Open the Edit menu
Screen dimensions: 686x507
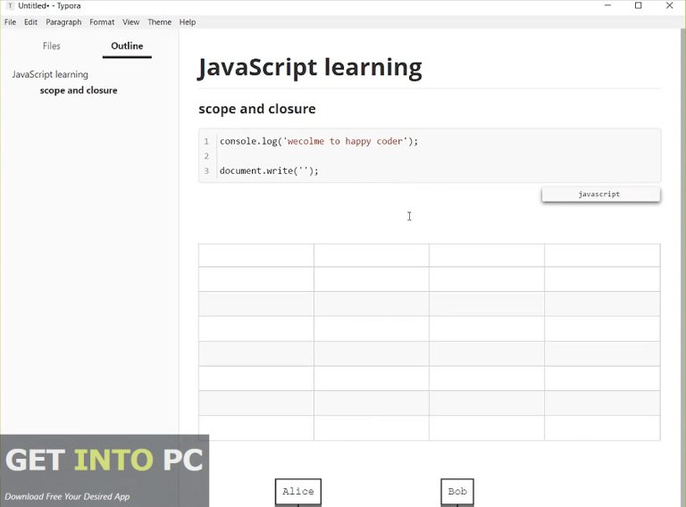(x=31, y=22)
